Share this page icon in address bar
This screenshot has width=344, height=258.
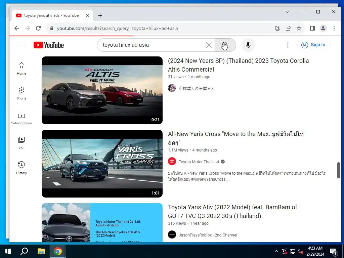click(x=288, y=28)
